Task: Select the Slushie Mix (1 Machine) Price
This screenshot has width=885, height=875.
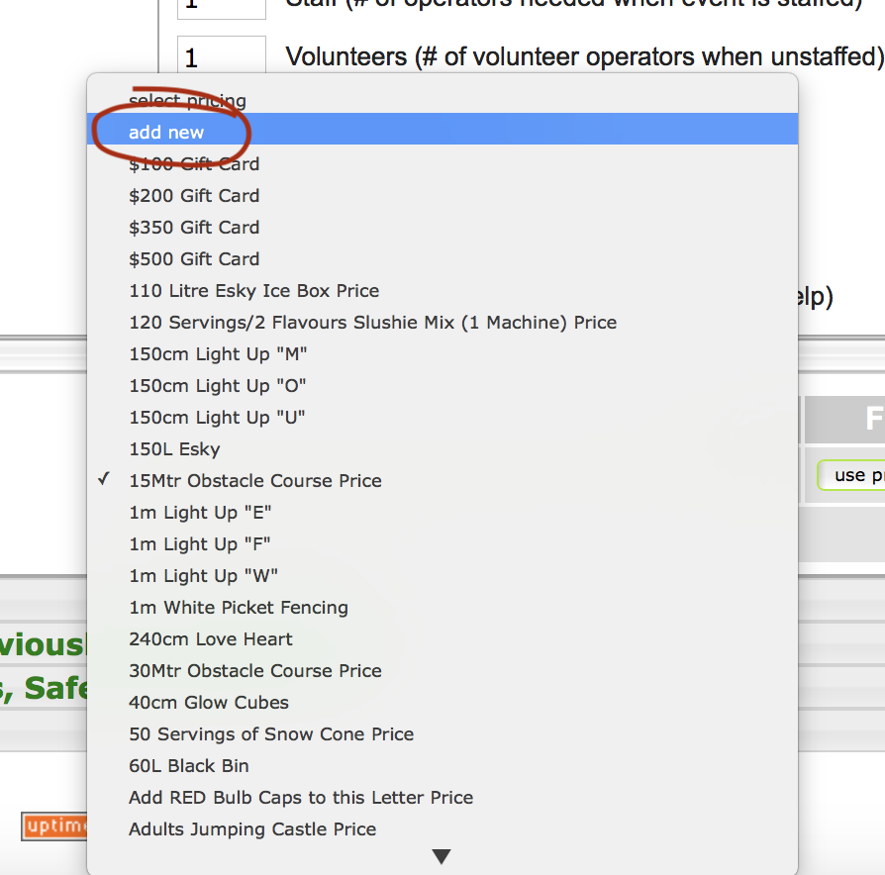Action: point(372,323)
